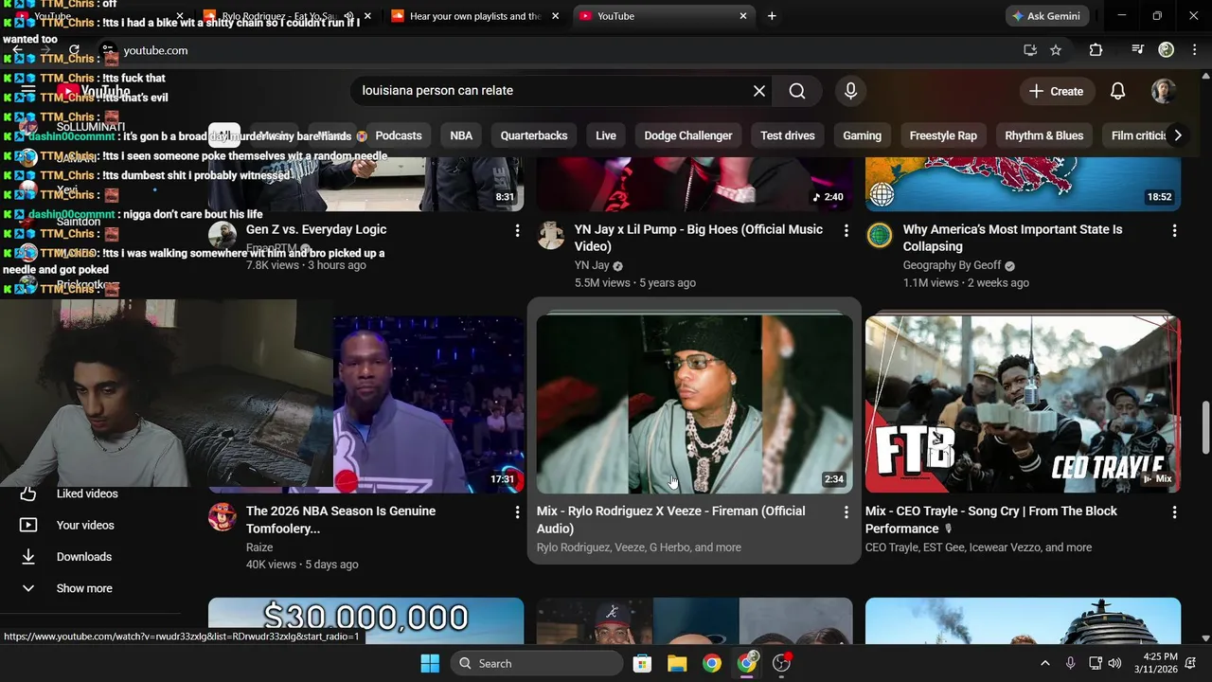Image resolution: width=1212 pixels, height=682 pixels.
Task: Click the Create button
Action: [x=1057, y=91]
